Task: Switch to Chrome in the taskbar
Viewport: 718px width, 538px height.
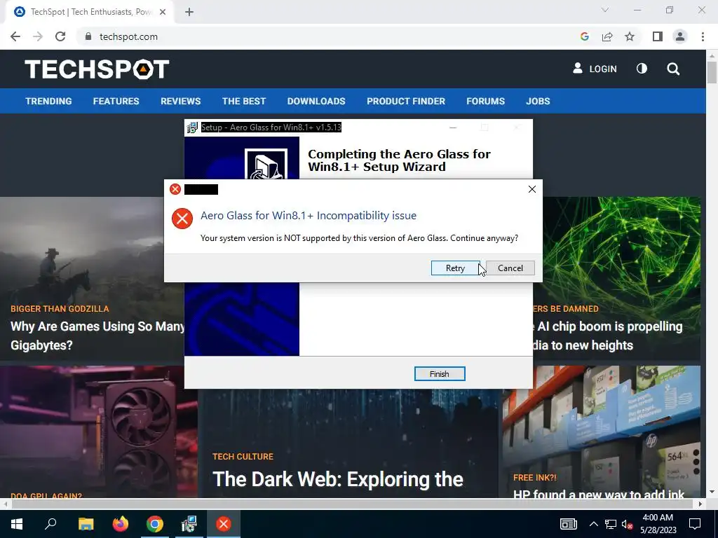Action: click(x=155, y=524)
